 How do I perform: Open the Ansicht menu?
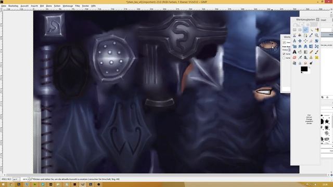[x=34, y=6]
